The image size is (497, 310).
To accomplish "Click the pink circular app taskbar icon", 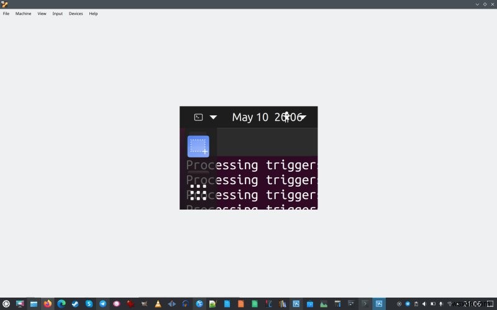I will [117, 304].
